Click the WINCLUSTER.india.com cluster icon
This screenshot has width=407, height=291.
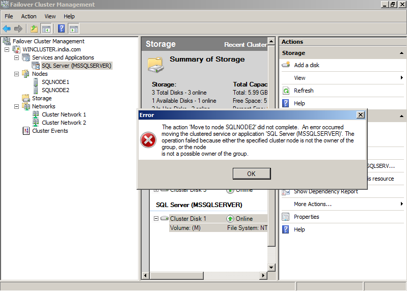pyautogui.click(x=16, y=49)
